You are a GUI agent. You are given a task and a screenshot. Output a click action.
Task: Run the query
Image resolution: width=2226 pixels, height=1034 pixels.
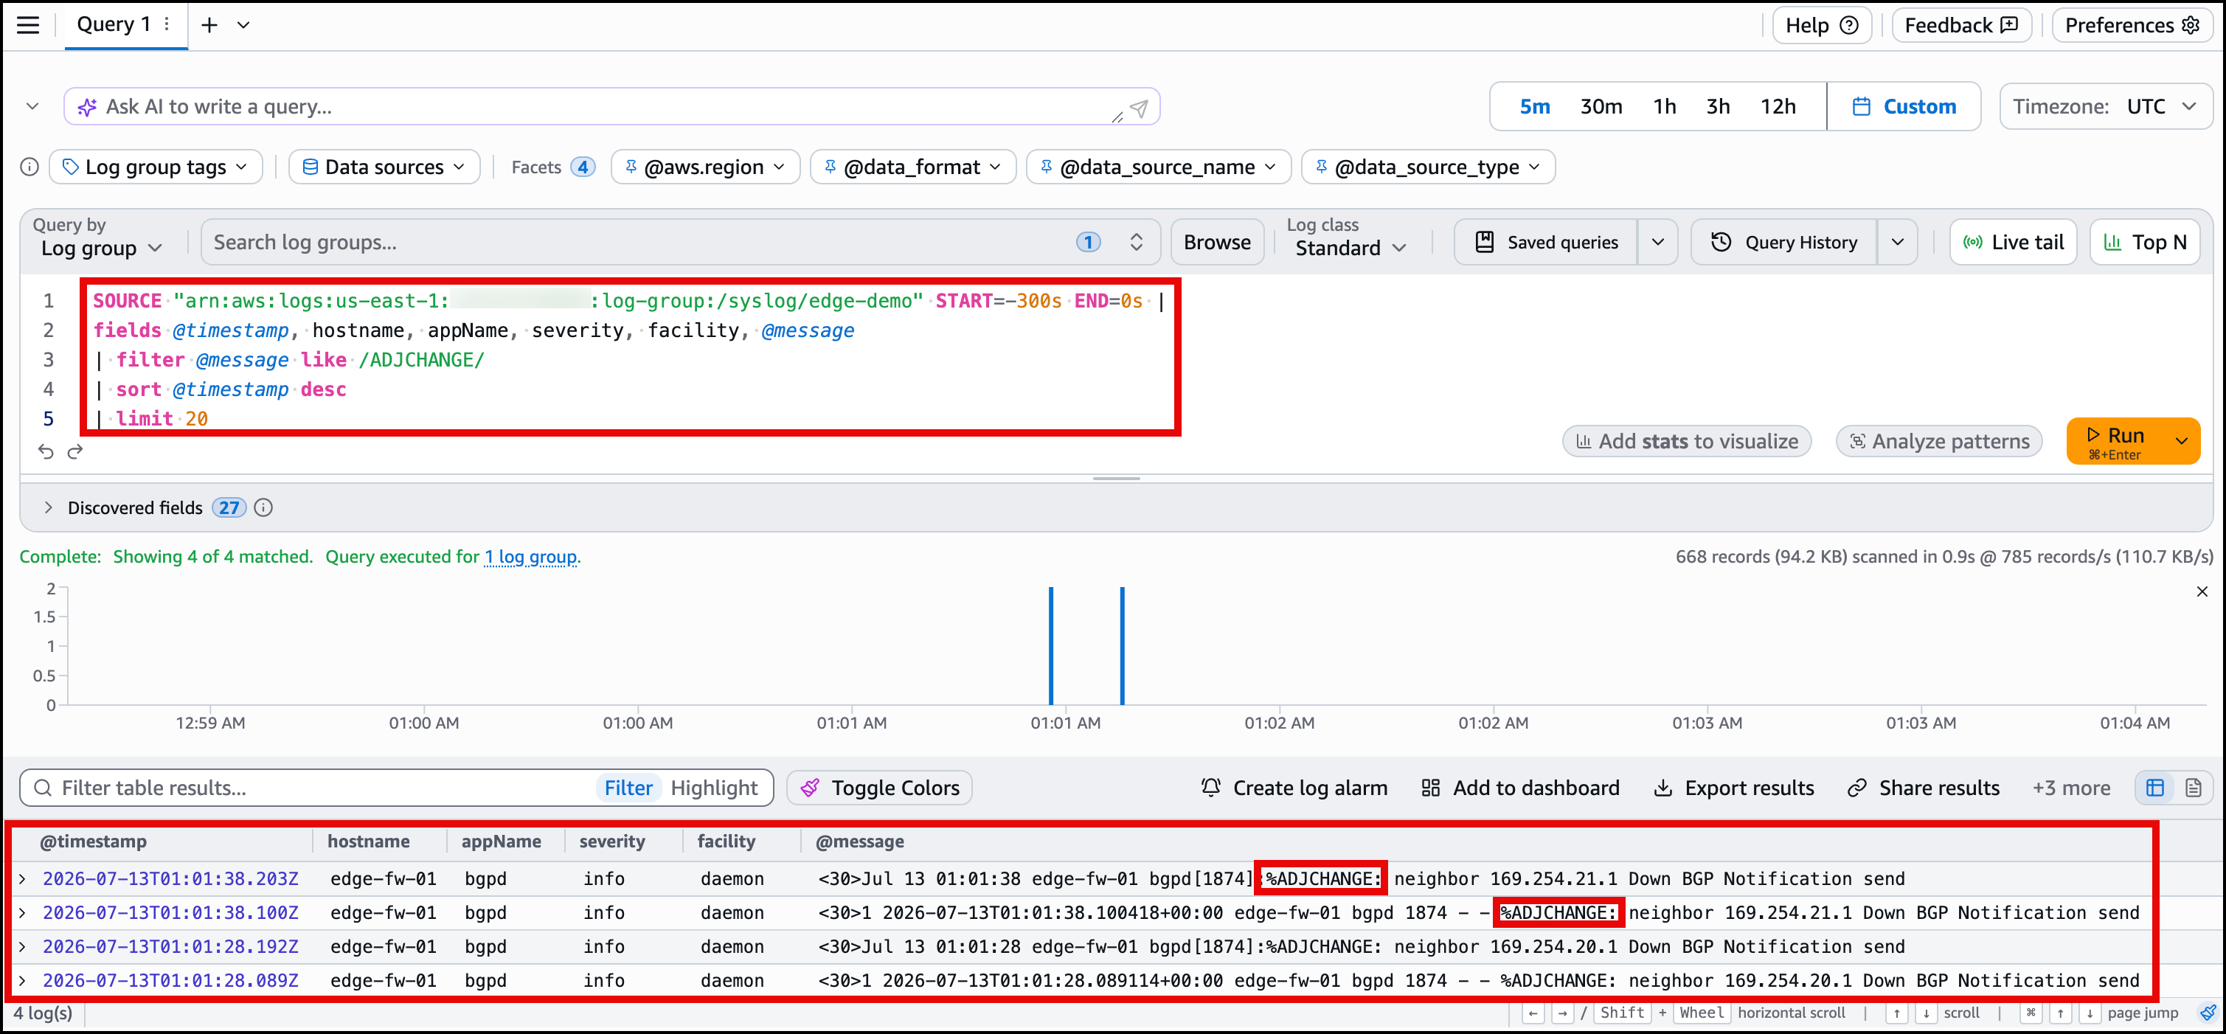2115,442
